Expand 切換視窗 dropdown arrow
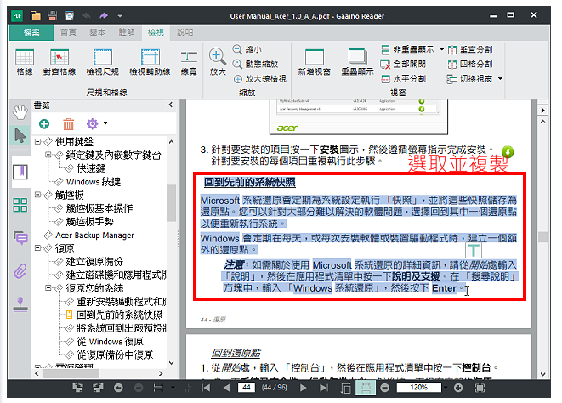562x403 pixels. (500, 79)
